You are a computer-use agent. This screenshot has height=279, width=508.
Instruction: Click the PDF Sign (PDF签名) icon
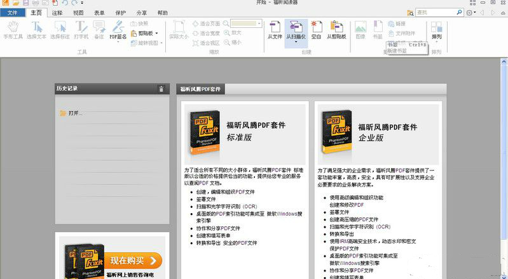[118, 30]
